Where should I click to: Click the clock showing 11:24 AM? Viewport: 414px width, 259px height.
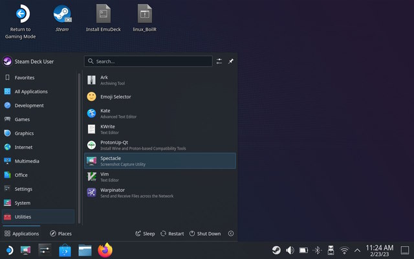380,251
